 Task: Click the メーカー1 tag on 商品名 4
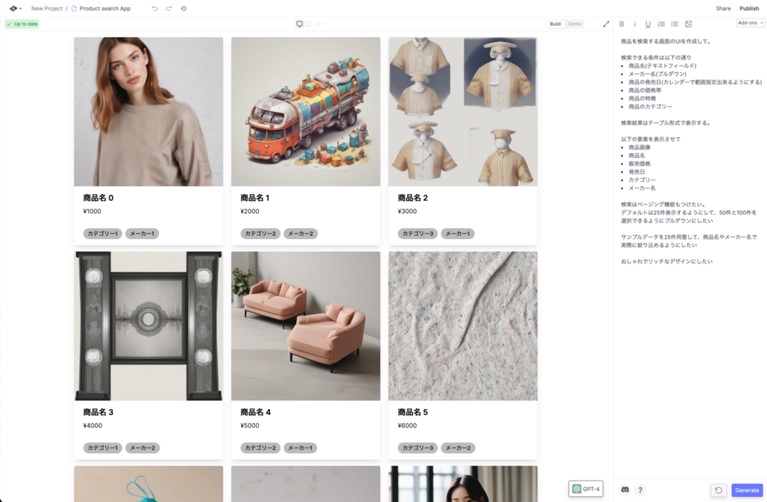[x=300, y=448]
